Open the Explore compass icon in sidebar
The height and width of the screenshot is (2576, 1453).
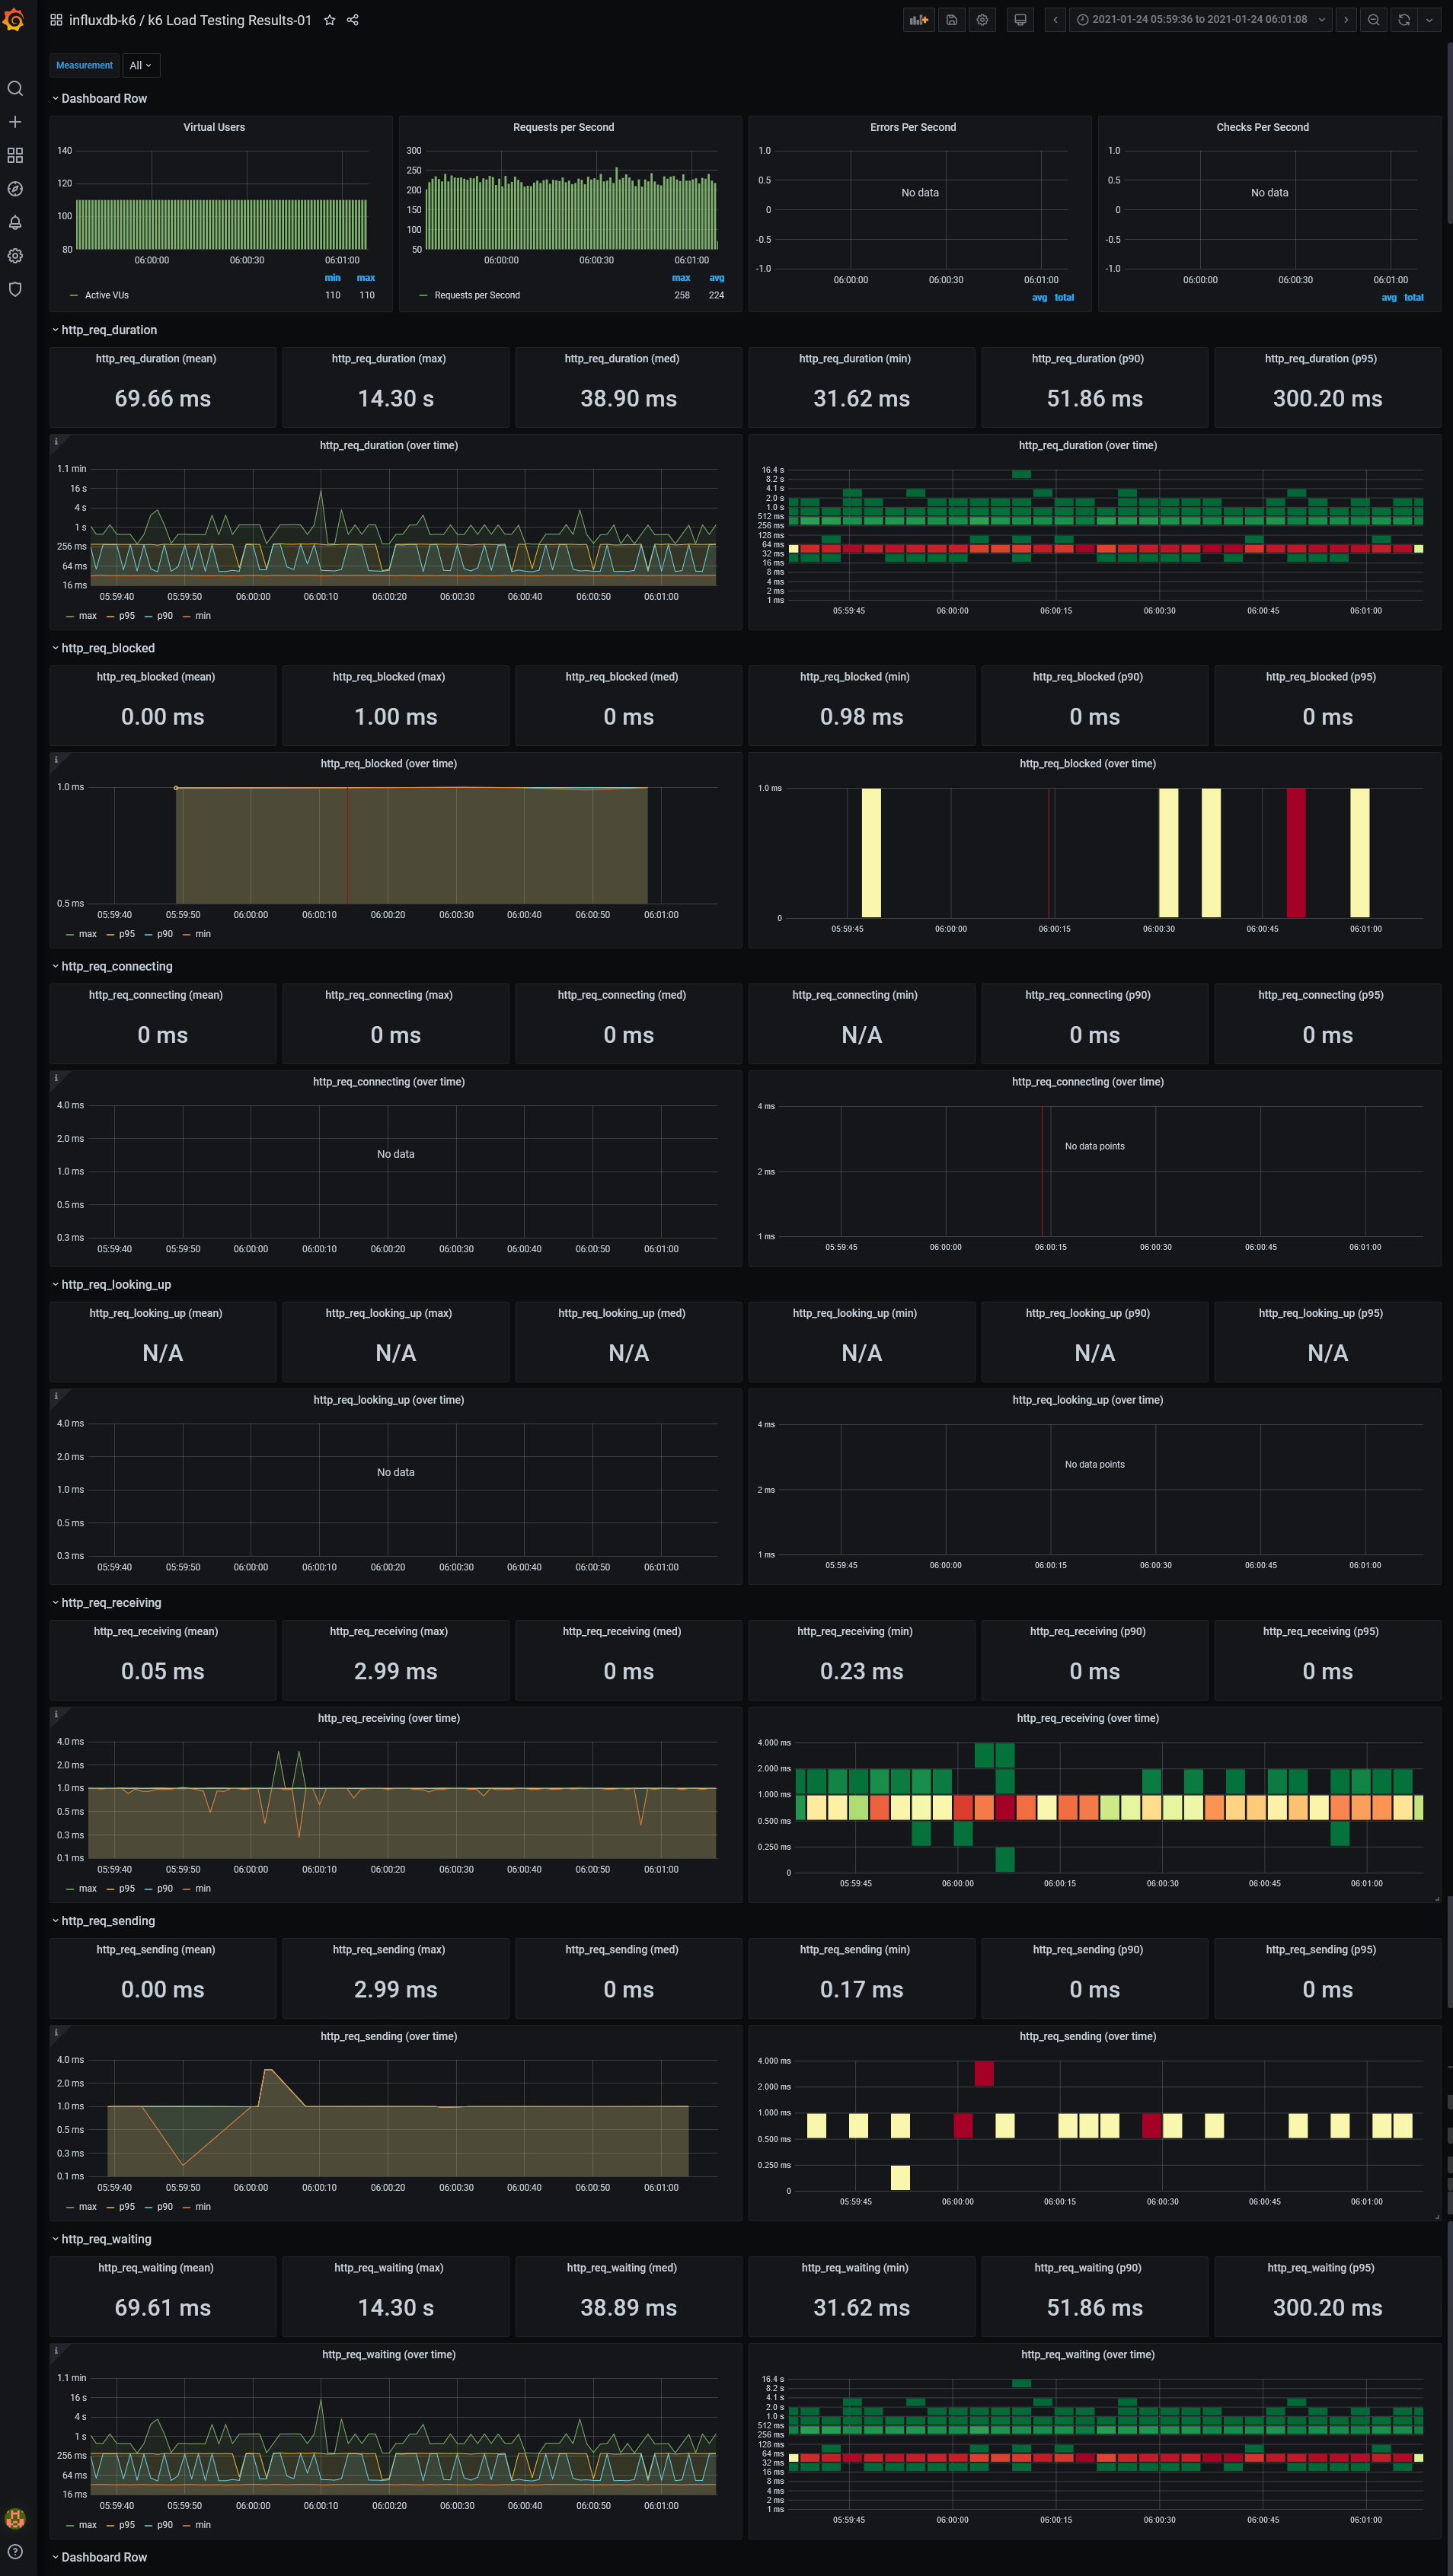15,188
